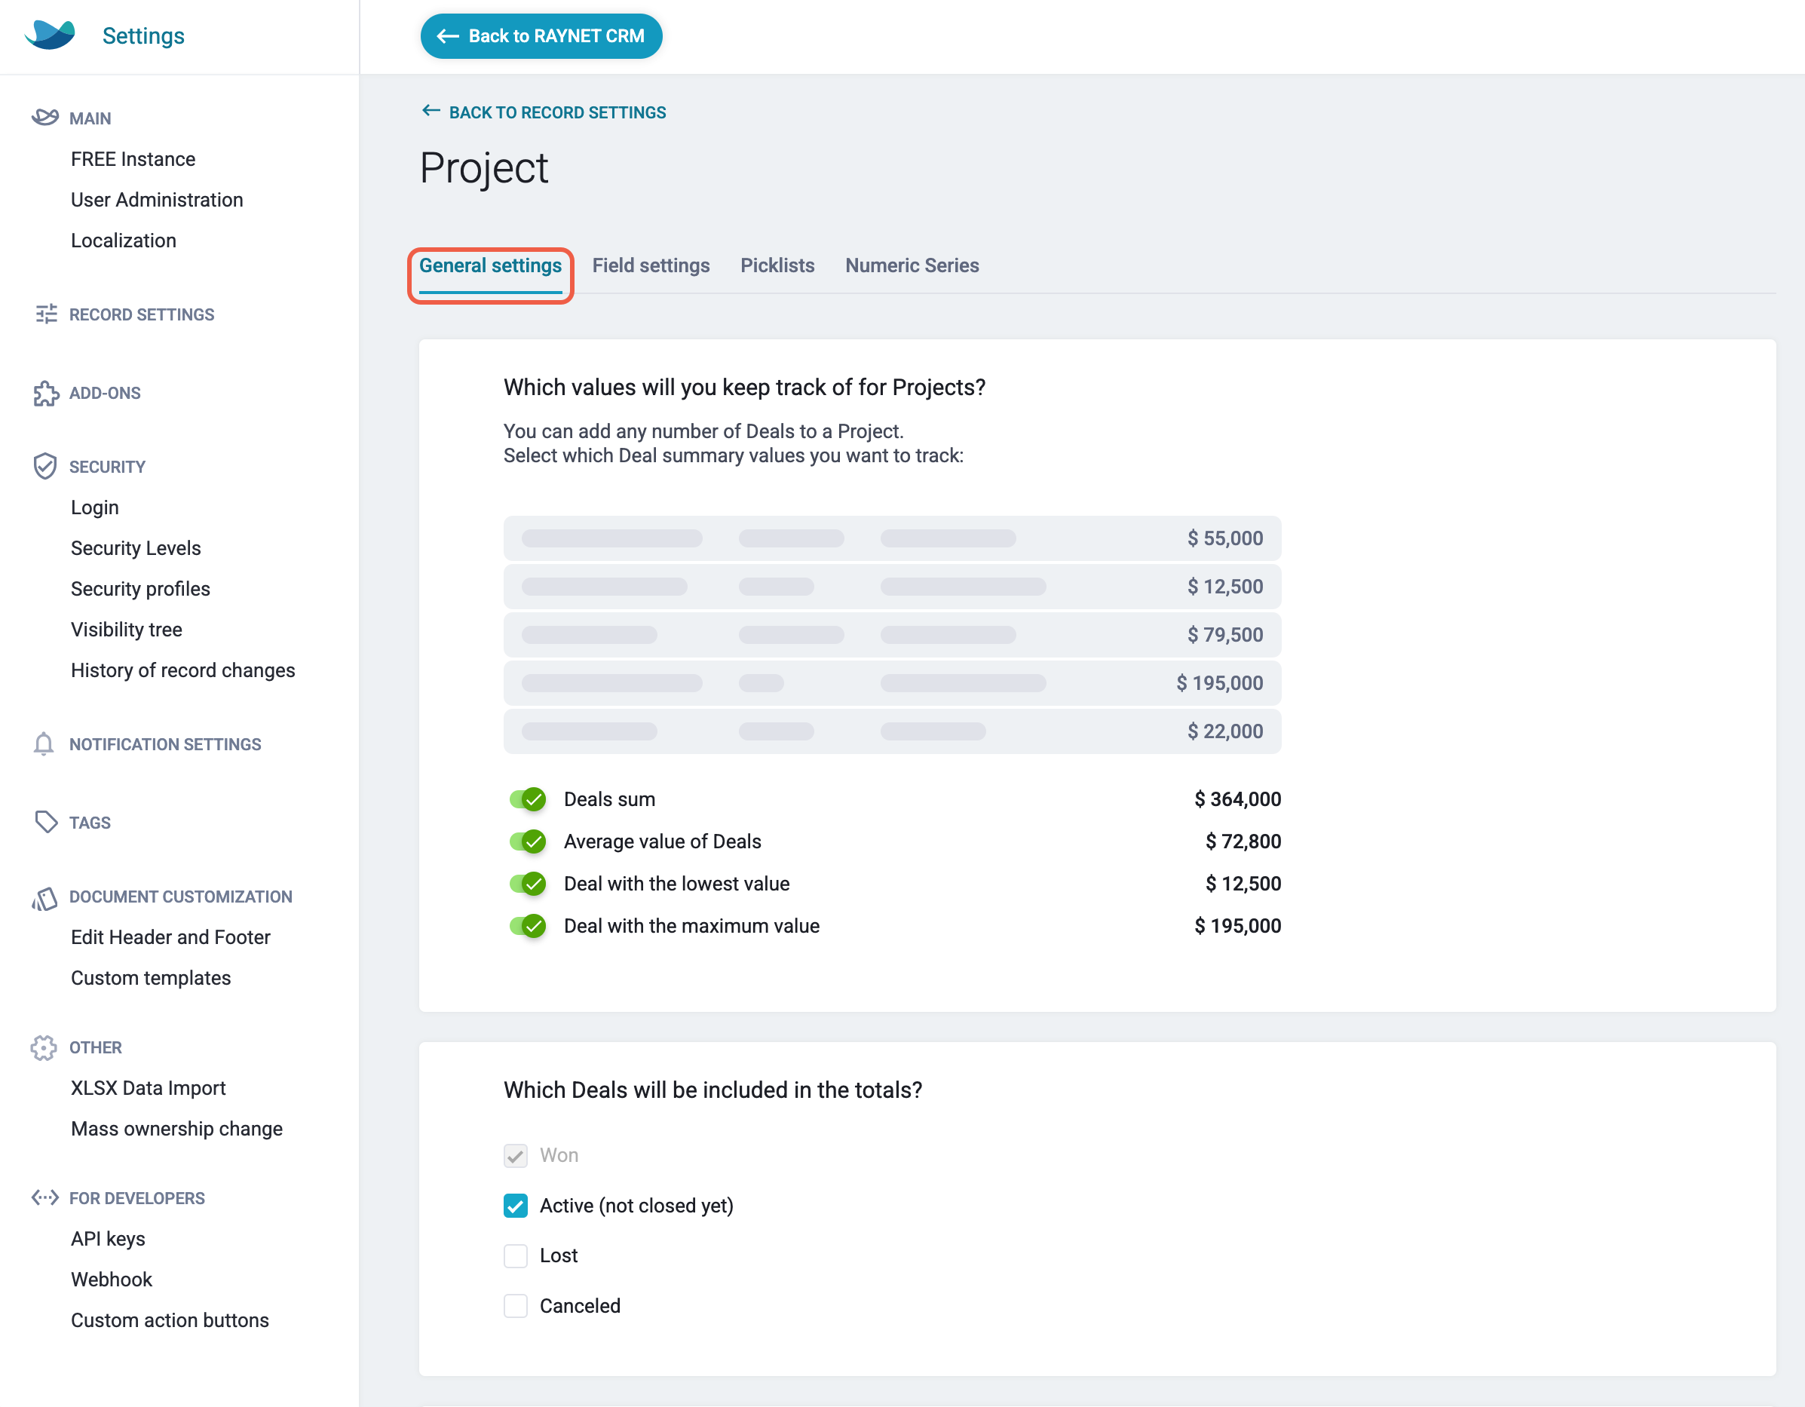The width and height of the screenshot is (1805, 1407).
Task: Click the $ 55,000 sample row
Action: 892,538
